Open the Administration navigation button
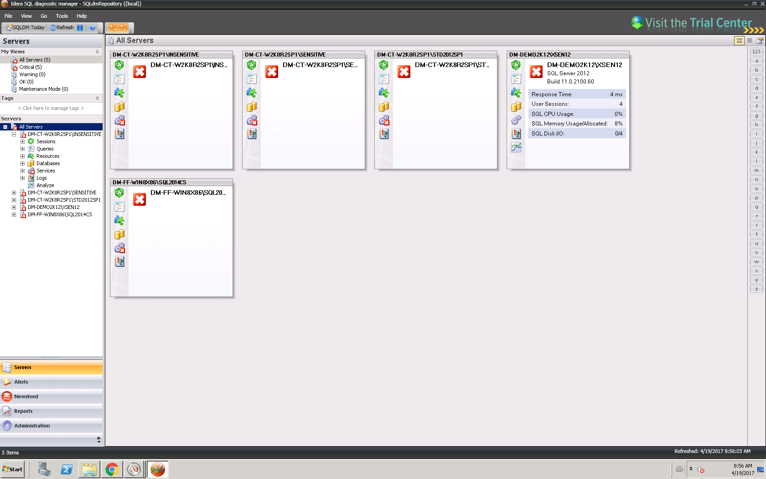Image resolution: width=766 pixels, height=479 pixels. [52, 426]
